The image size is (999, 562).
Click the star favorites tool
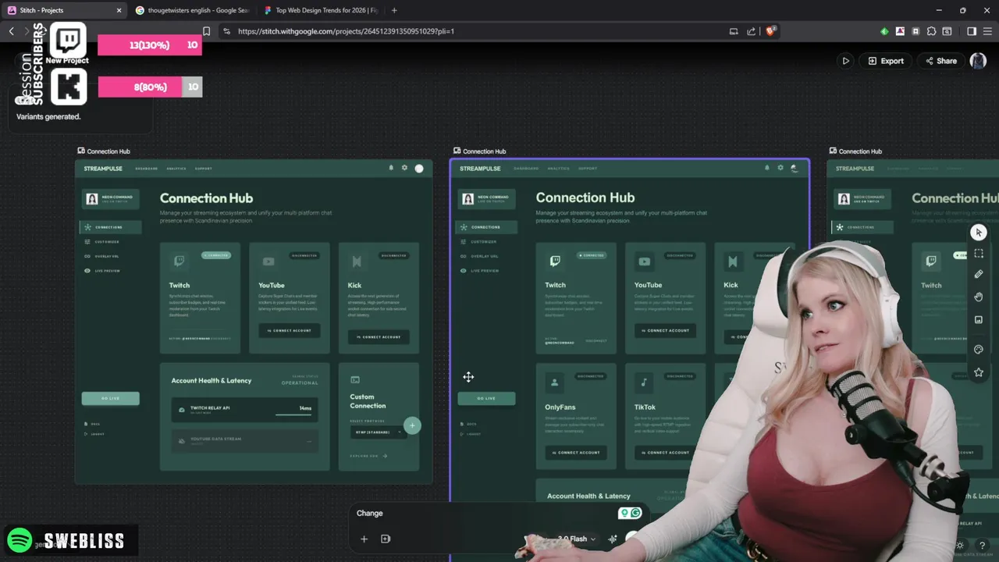pyautogui.click(x=979, y=372)
